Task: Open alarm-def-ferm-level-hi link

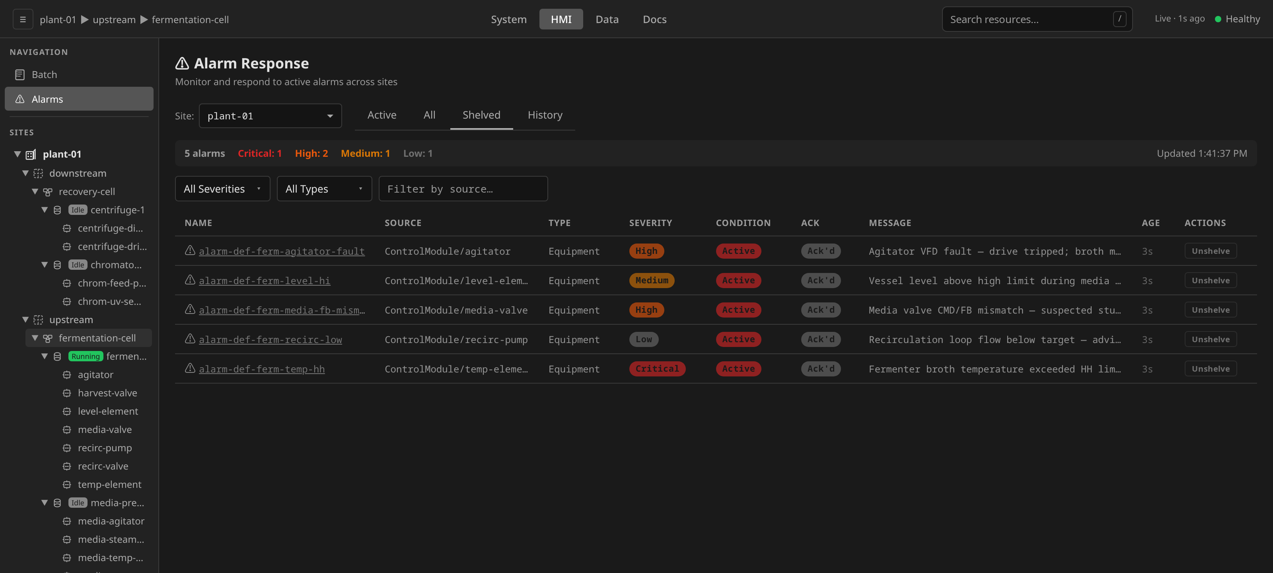Action: tap(265, 281)
